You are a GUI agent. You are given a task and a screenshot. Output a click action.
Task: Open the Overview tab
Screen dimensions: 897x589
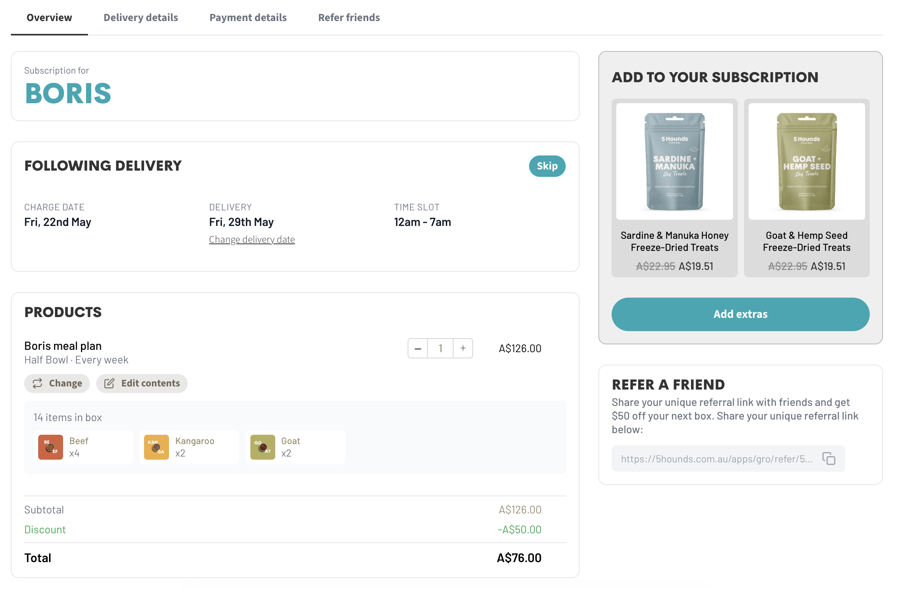coord(49,18)
